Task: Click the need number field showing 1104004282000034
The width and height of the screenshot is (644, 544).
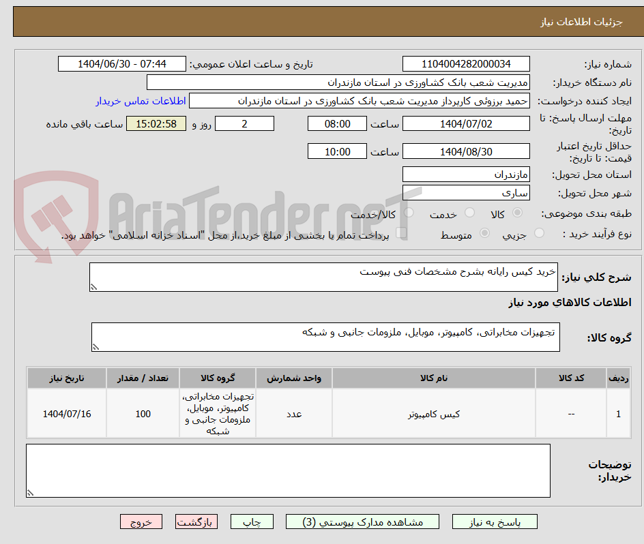Action: click(x=466, y=63)
